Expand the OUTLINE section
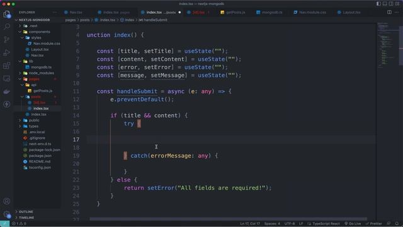The height and width of the screenshot is (227, 403). click(26, 212)
